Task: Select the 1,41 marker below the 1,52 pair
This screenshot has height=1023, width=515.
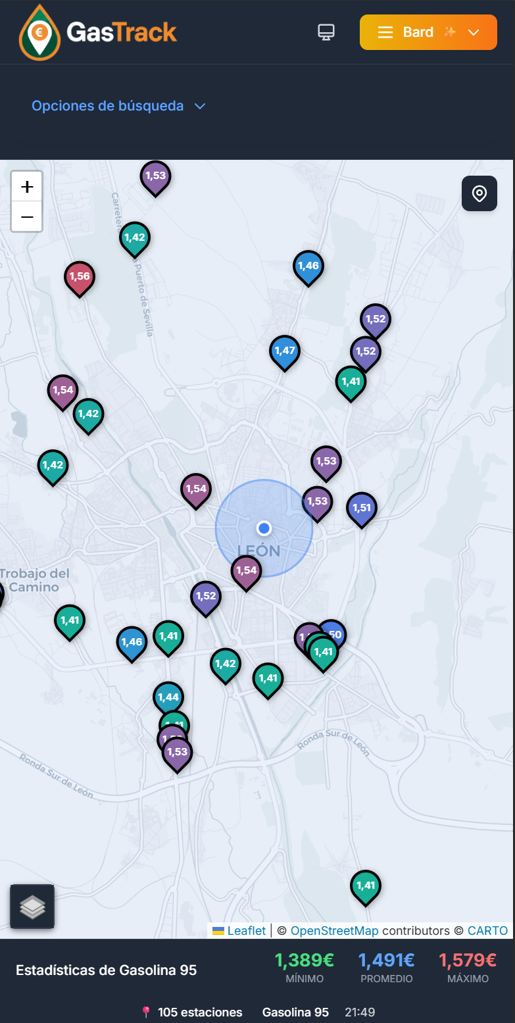Action: tap(351, 383)
